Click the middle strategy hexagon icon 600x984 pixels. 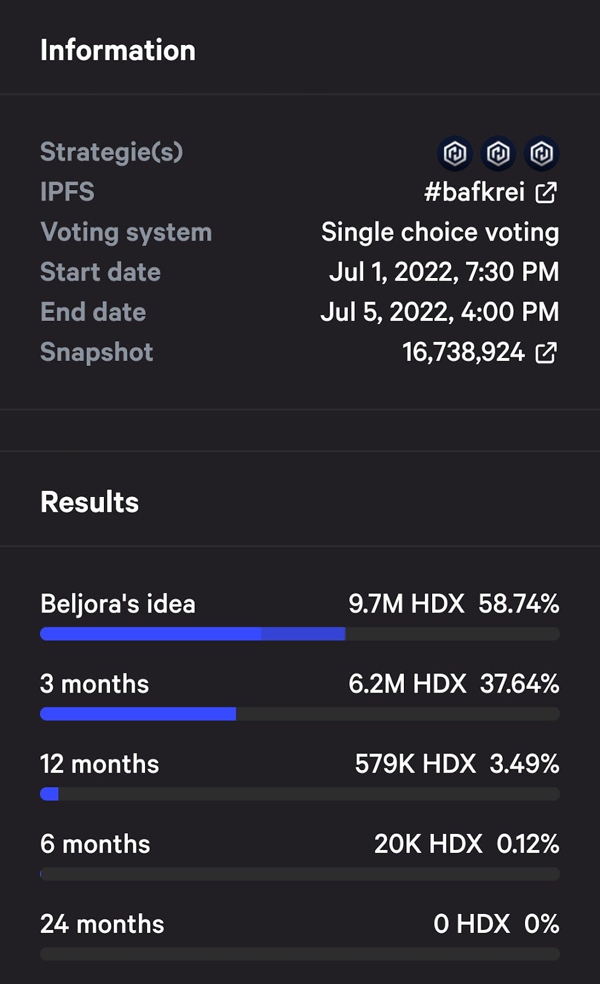(x=498, y=153)
